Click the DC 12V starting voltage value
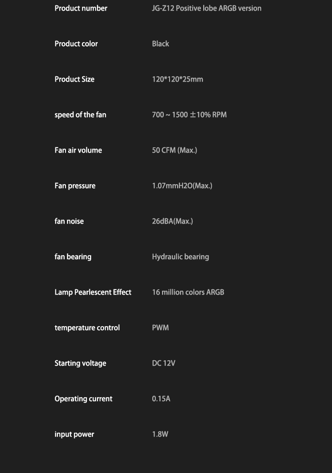 pyautogui.click(x=163, y=363)
